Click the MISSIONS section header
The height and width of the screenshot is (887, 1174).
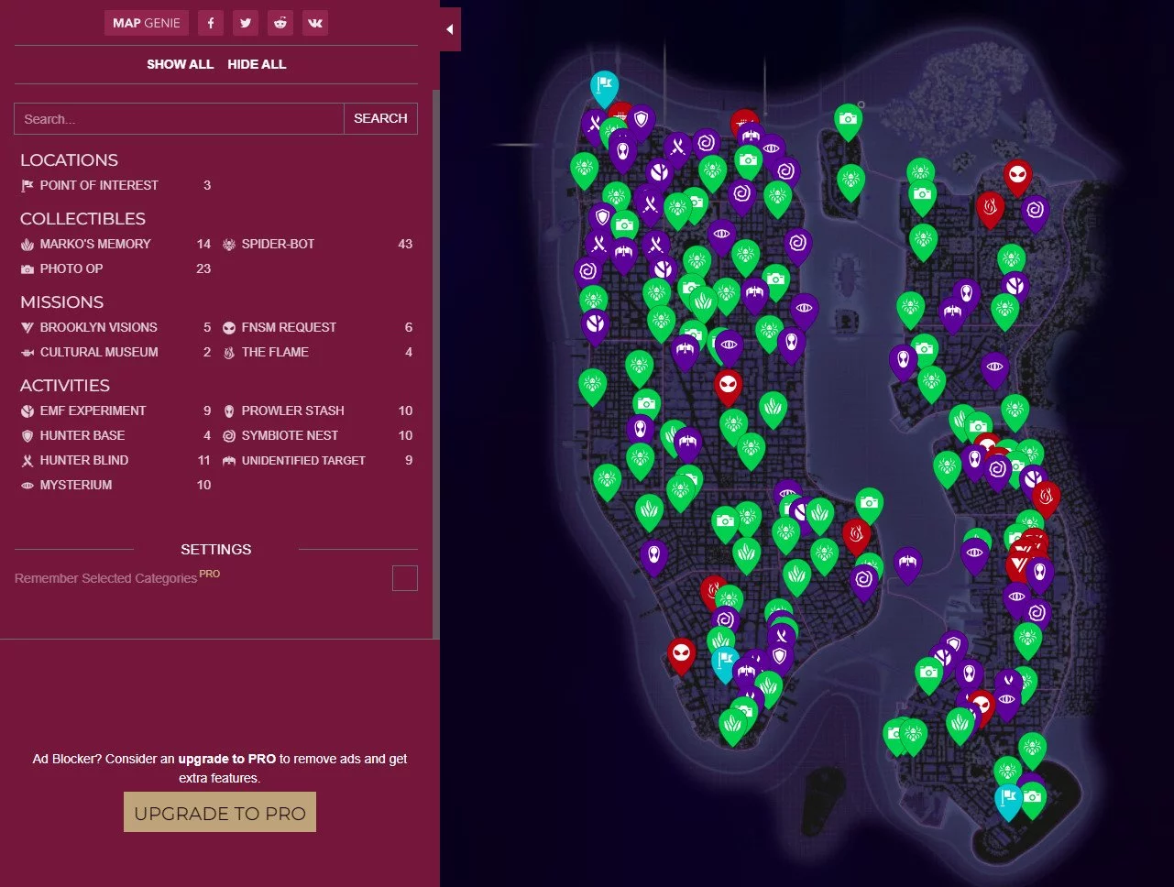pyautogui.click(x=61, y=301)
